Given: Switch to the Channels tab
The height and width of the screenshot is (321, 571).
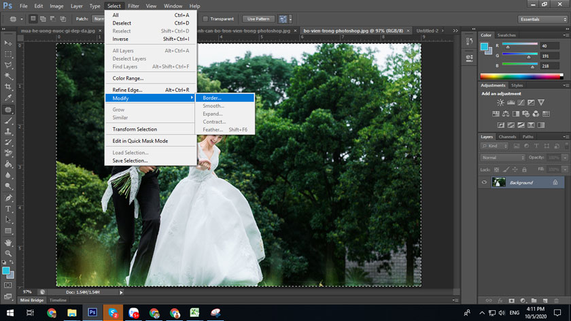Looking at the screenshot, I should (507, 137).
